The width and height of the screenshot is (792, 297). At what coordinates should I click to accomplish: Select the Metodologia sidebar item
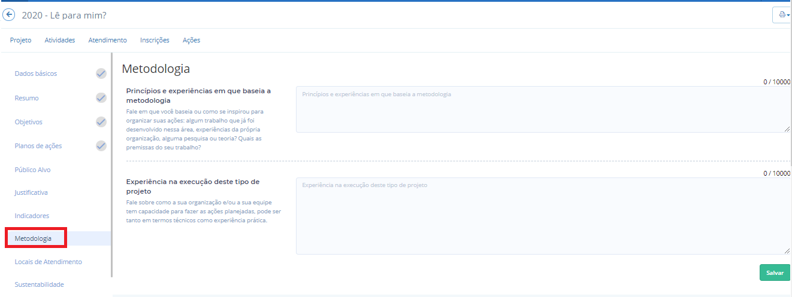click(x=33, y=238)
